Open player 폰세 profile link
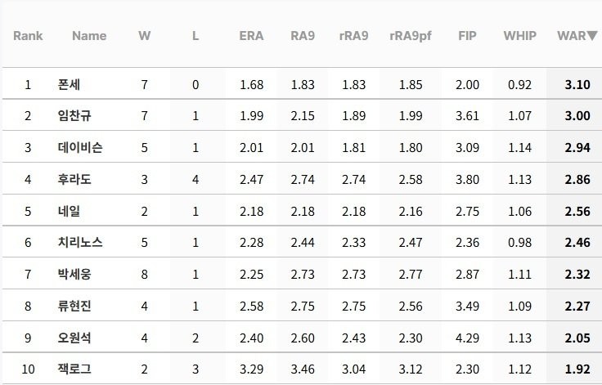 click(x=70, y=84)
